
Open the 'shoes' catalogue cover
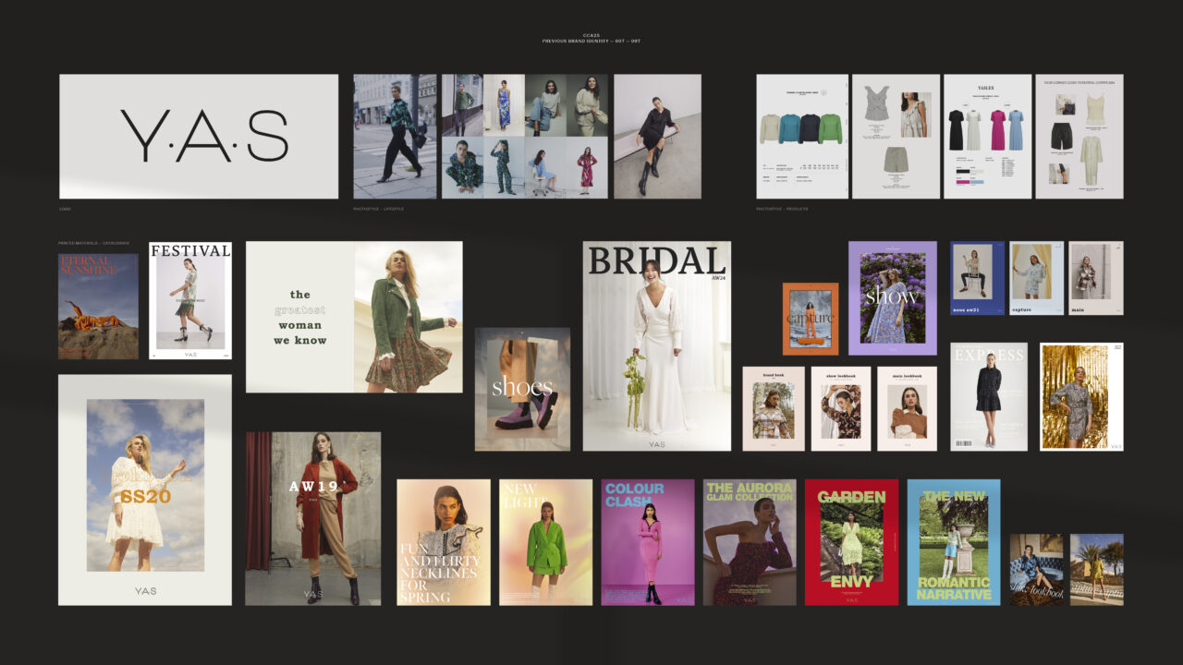[522, 389]
